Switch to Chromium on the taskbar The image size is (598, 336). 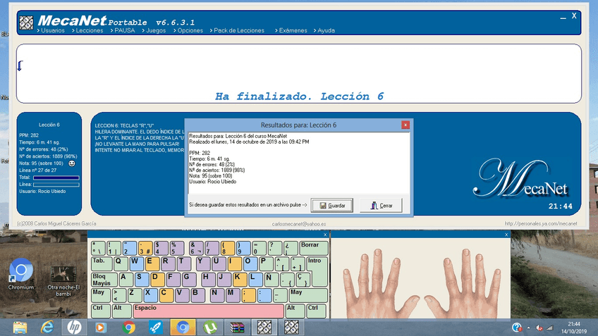pyautogui.click(x=183, y=328)
